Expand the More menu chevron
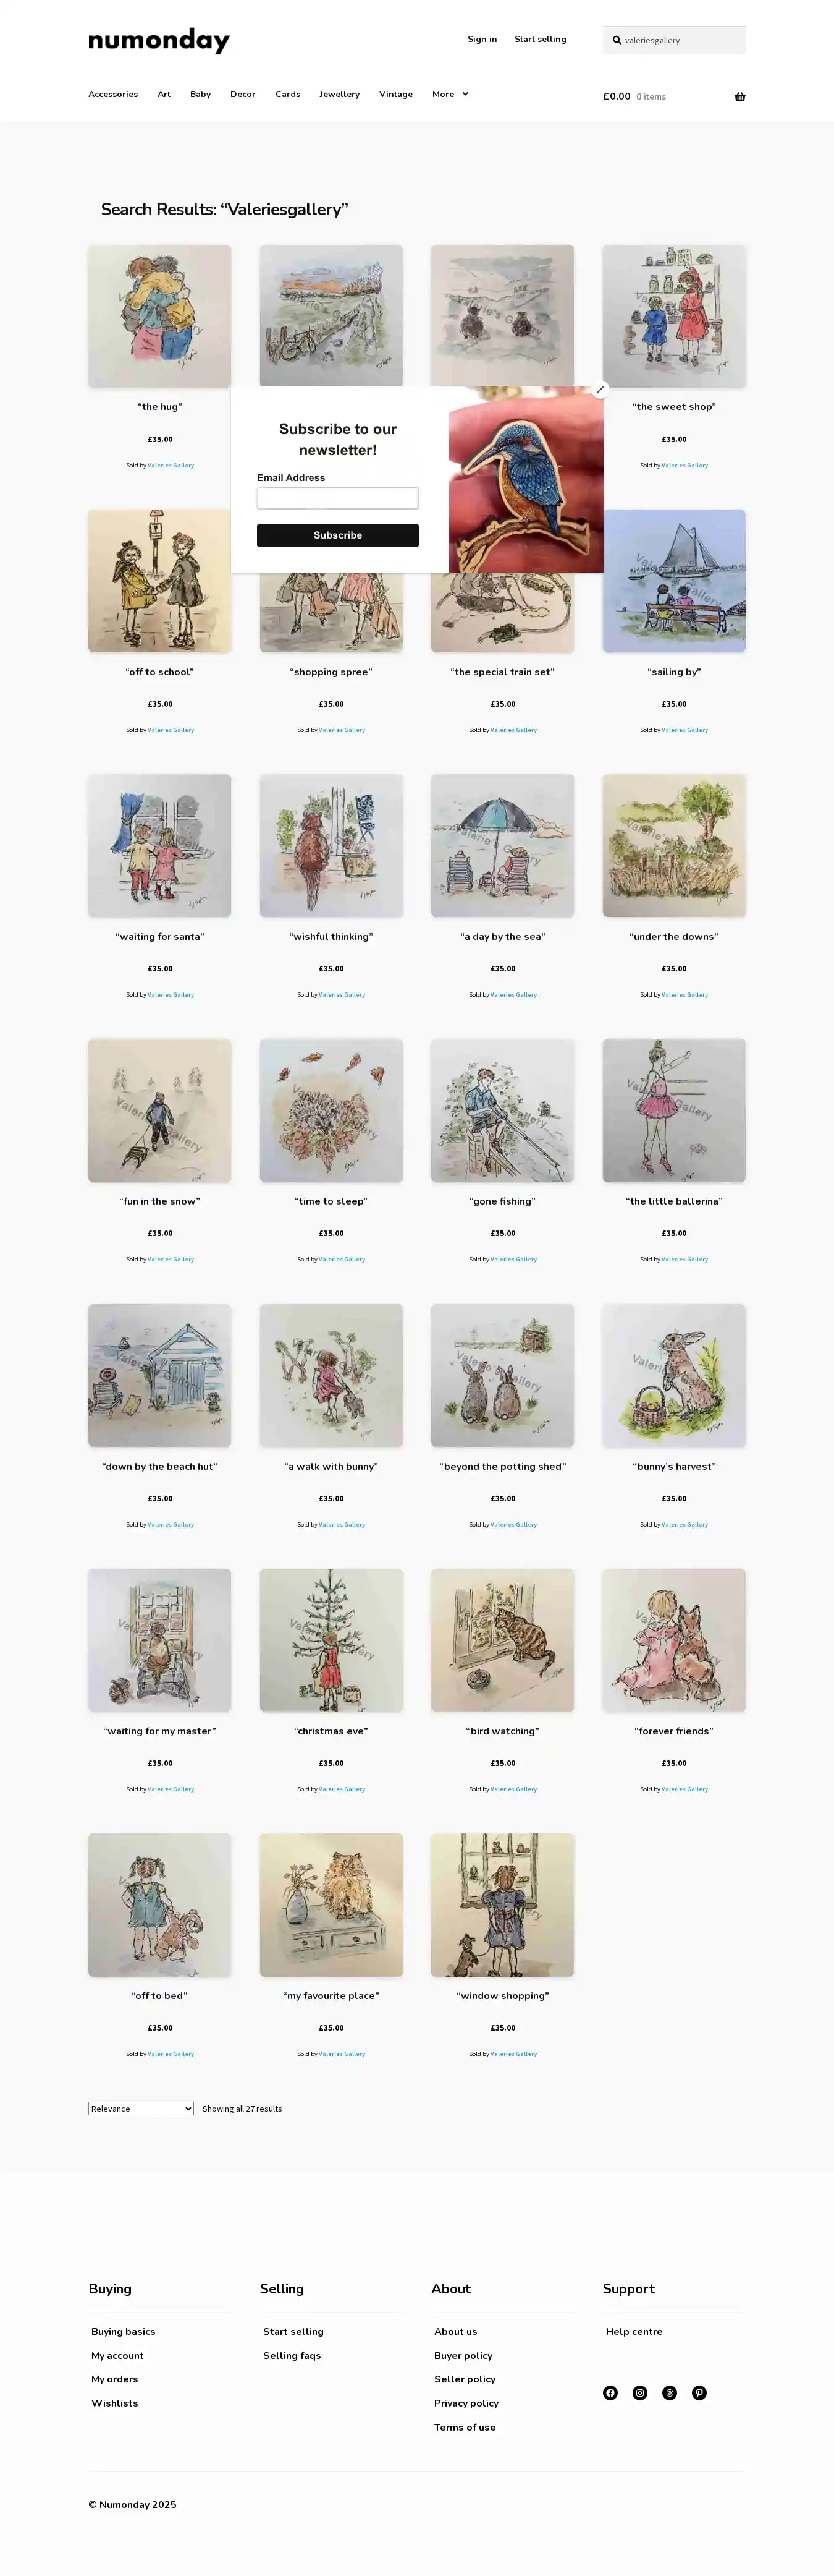Image resolution: width=834 pixels, height=2576 pixels. (x=465, y=94)
